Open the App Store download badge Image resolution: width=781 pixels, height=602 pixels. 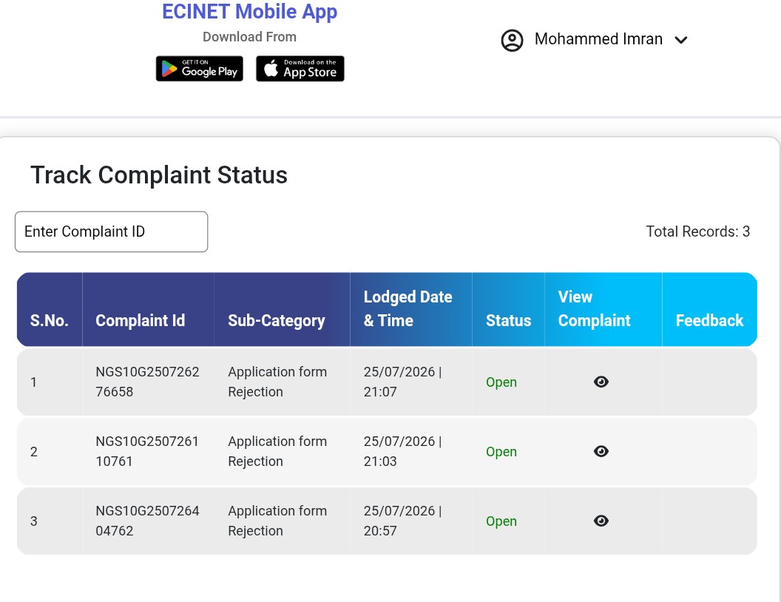click(x=300, y=69)
